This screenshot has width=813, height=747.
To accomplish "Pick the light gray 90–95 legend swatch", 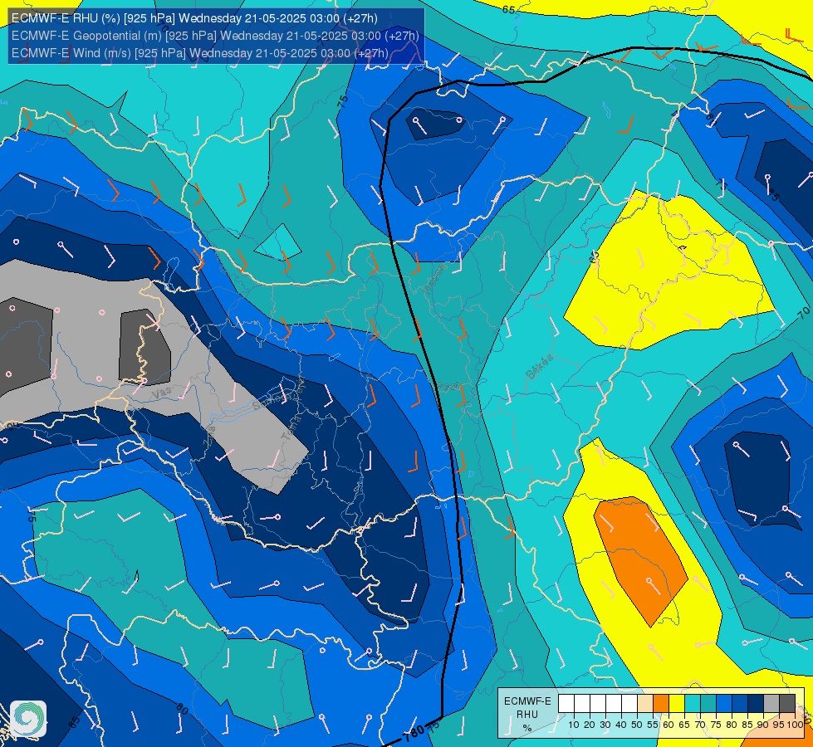I will pos(771,703).
